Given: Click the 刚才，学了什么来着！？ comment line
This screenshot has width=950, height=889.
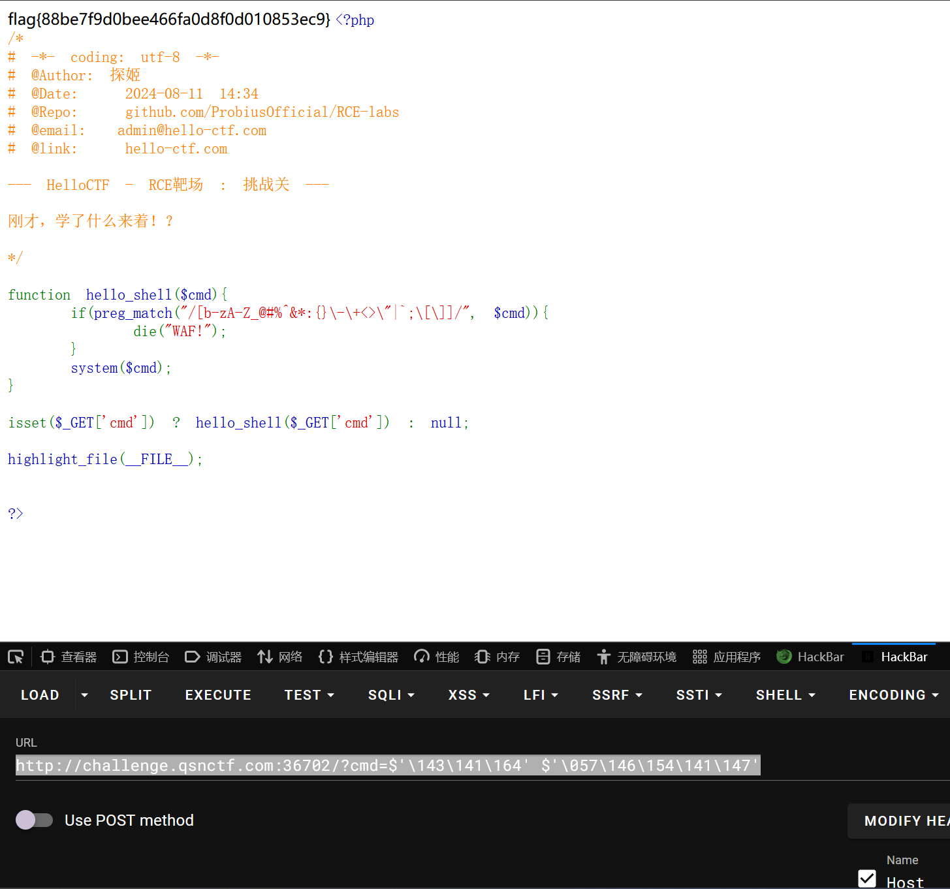Looking at the screenshot, I should pyautogui.click(x=91, y=221).
